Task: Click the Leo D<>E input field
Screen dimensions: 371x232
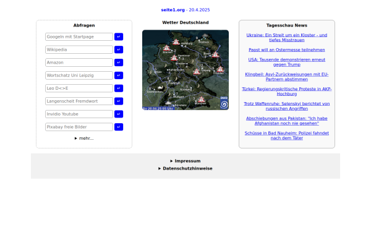Action: pyautogui.click(x=79, y=88)
